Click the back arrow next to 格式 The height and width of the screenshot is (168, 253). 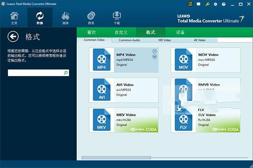click(13, 37)
